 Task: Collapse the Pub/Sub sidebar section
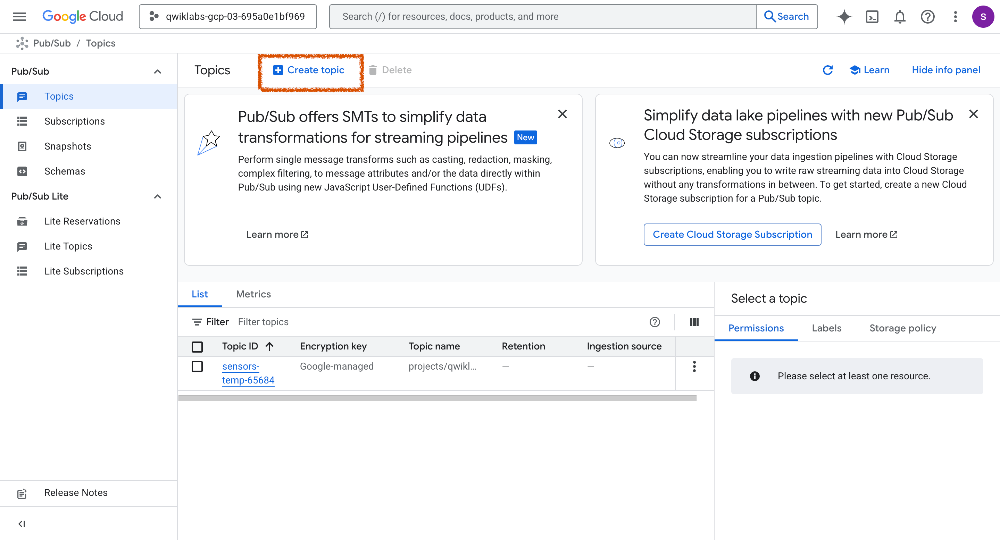(x=157, y=71)
